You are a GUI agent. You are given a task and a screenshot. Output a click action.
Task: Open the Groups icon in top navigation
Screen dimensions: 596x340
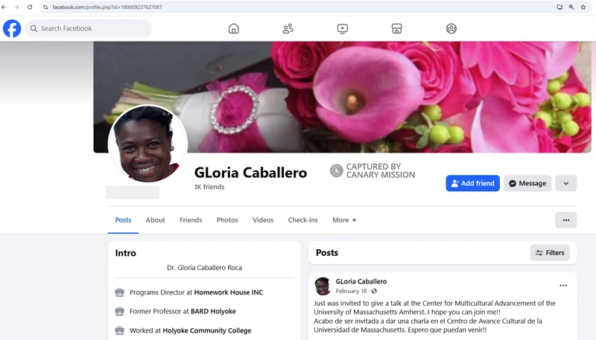click(451, 28)
